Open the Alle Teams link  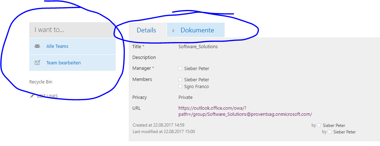tap(57, 46)
